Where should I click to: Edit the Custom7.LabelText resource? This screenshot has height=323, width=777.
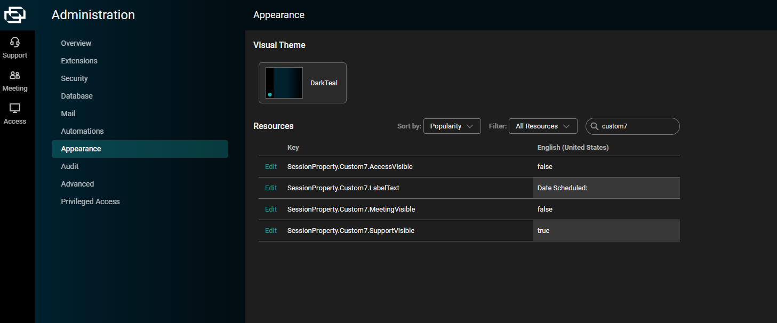pos(271,188)
